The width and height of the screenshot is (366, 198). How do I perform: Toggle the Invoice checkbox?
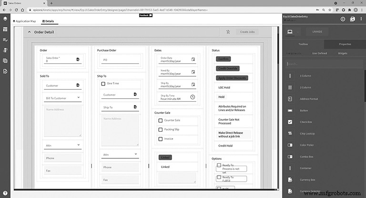pyautogui.click(x=160, y=139)
